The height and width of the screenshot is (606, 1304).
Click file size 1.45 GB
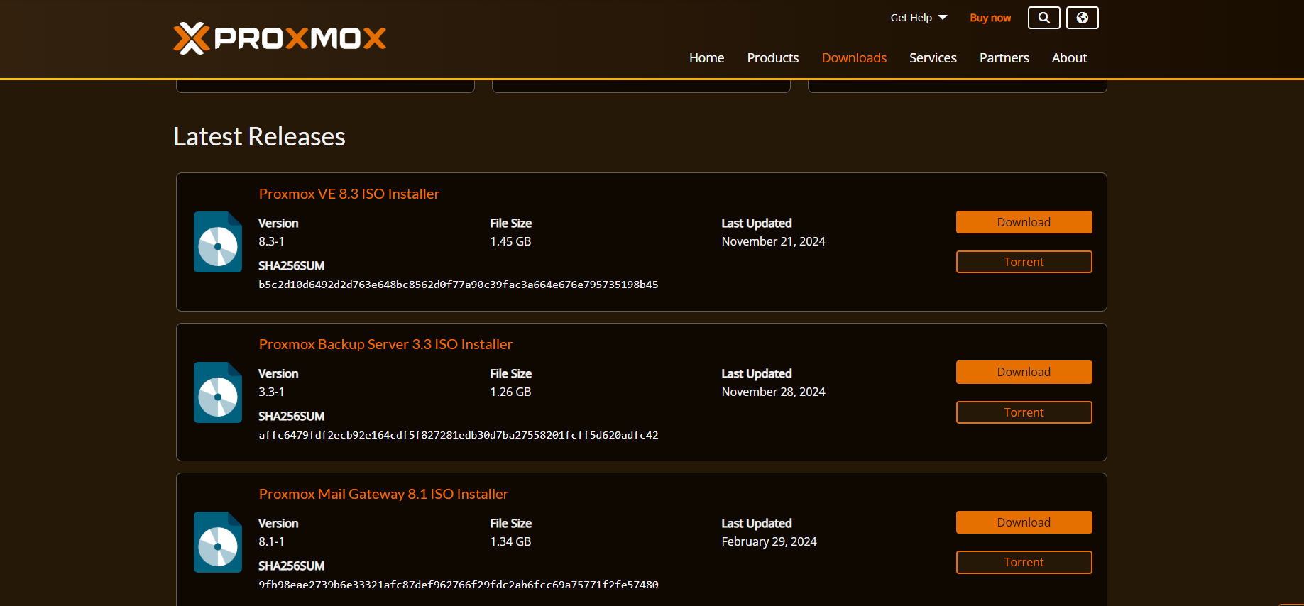tap(510, 241)
